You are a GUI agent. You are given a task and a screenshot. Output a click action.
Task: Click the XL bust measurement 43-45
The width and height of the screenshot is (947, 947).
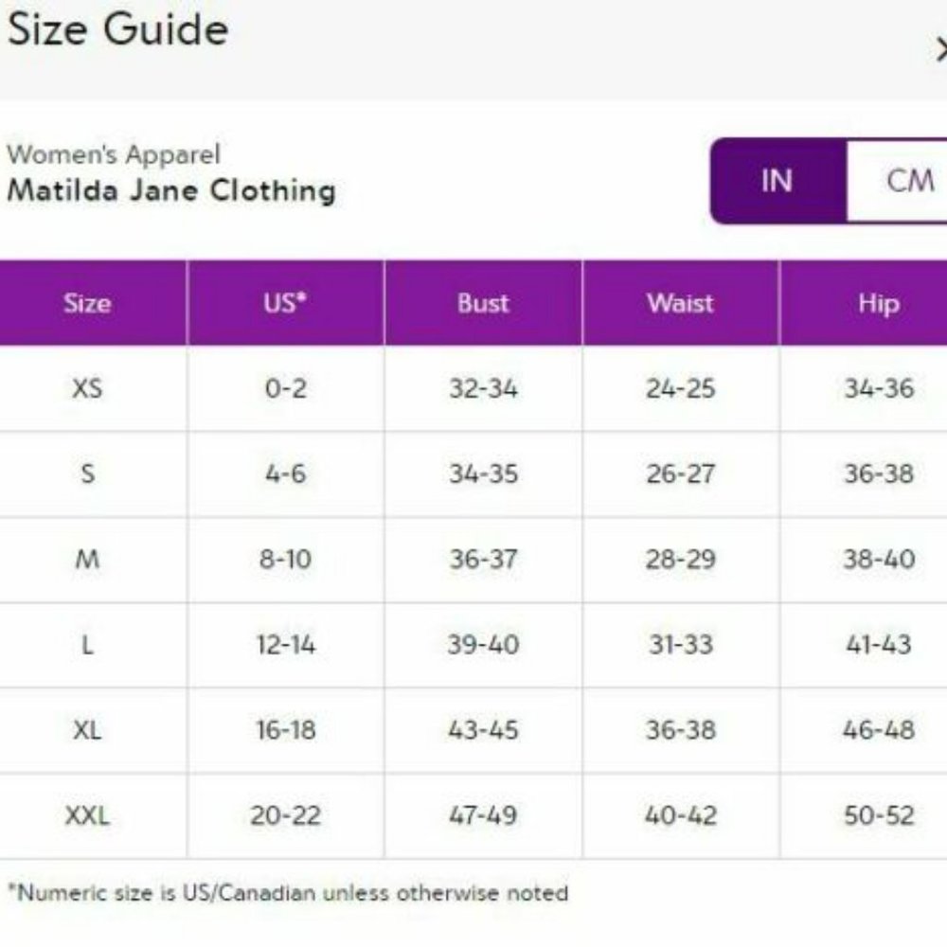[x=483, y=730]
